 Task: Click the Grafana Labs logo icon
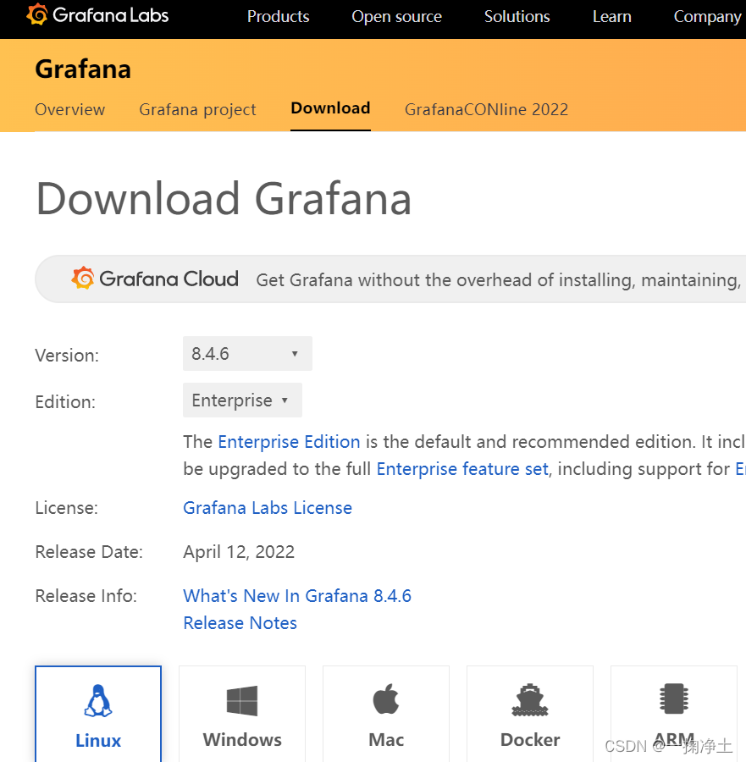click(x=37, y=14)
